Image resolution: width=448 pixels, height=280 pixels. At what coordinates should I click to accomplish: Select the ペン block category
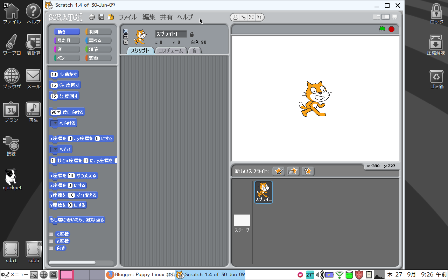point(67,58)
